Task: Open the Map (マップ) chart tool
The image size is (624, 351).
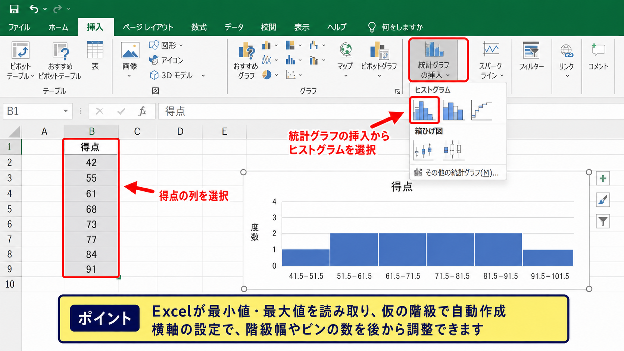Action: [x=346, y=60]
